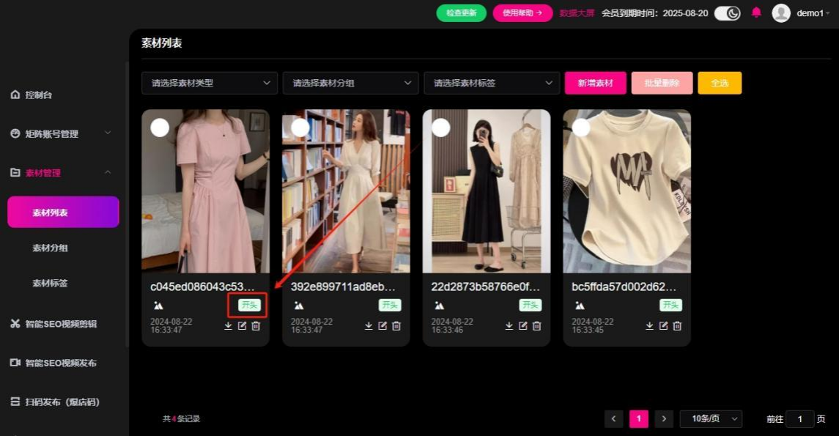Go to 控制台 in the sidebar

[x=39, y=95]
